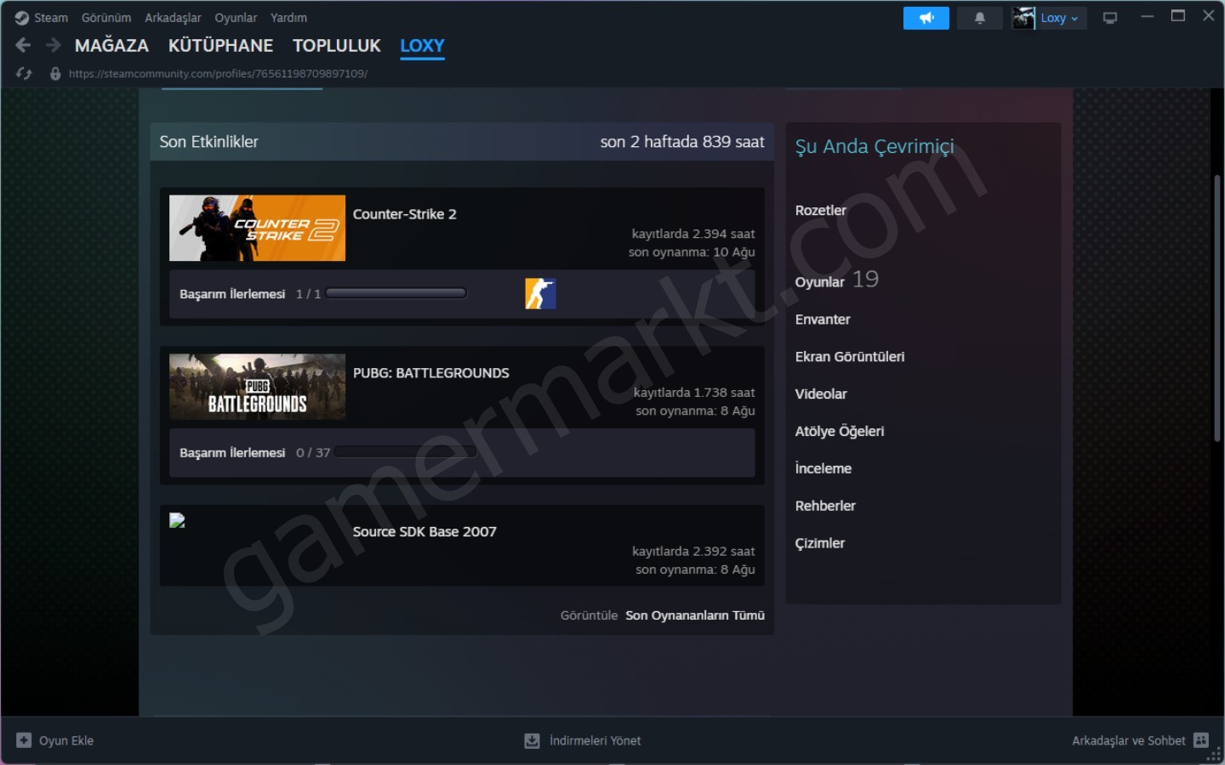
Task: Maximize the Steam window
Action: [1178, 16]
